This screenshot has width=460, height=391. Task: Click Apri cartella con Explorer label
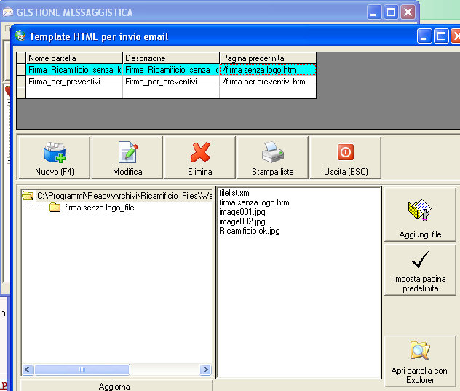tap(419, 375)
